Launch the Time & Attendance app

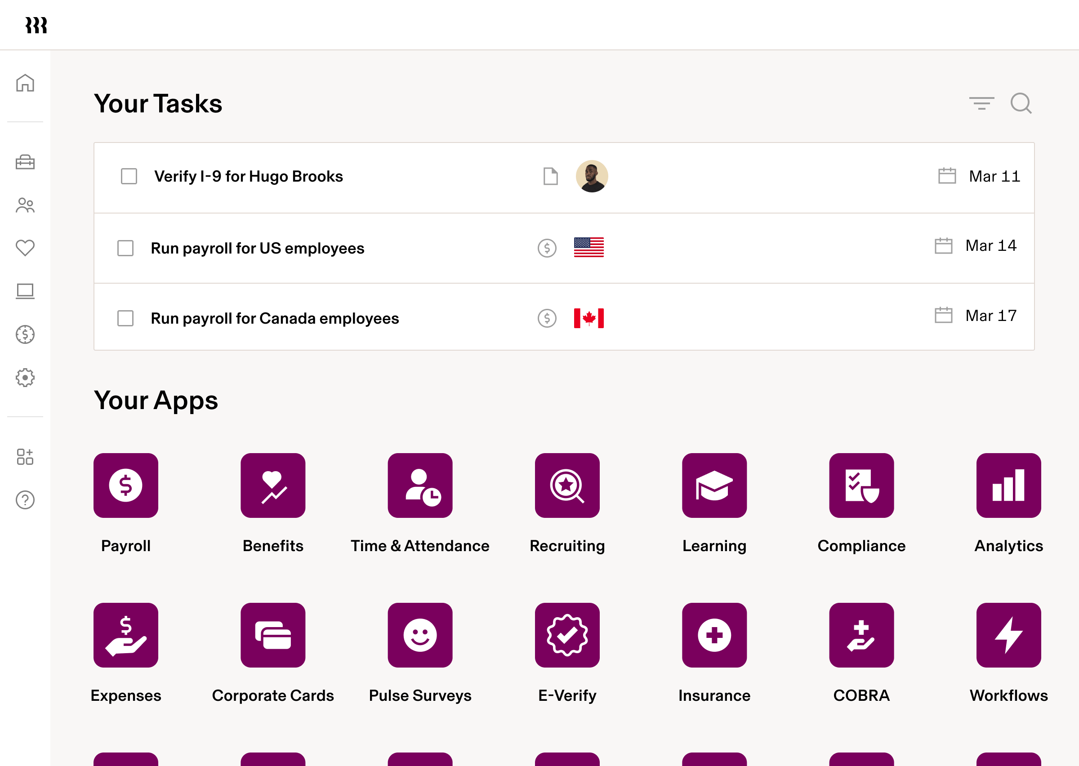click(x=420, y=486)
